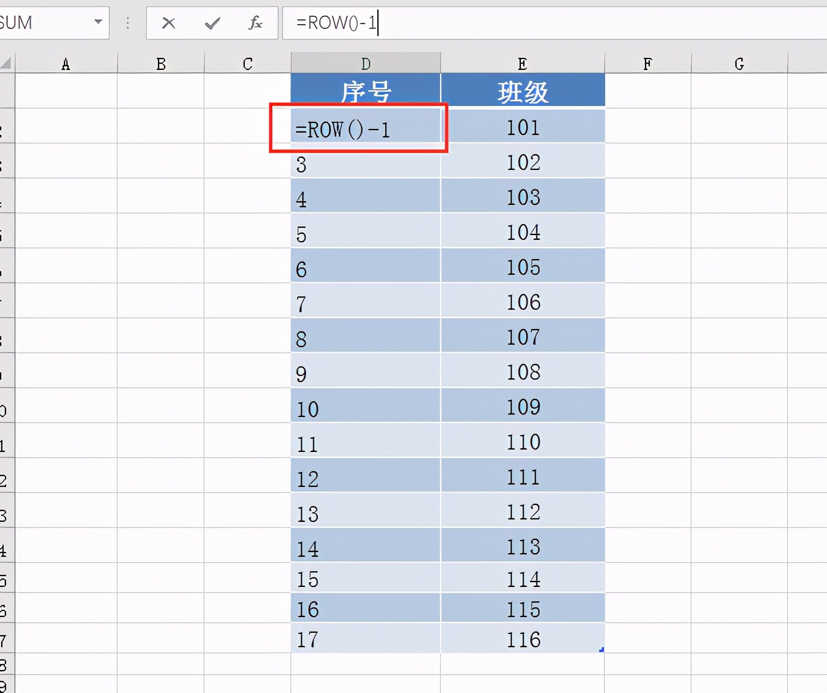
Task: Click the three-dot formula bar resize handle
Action: [128, 24]
